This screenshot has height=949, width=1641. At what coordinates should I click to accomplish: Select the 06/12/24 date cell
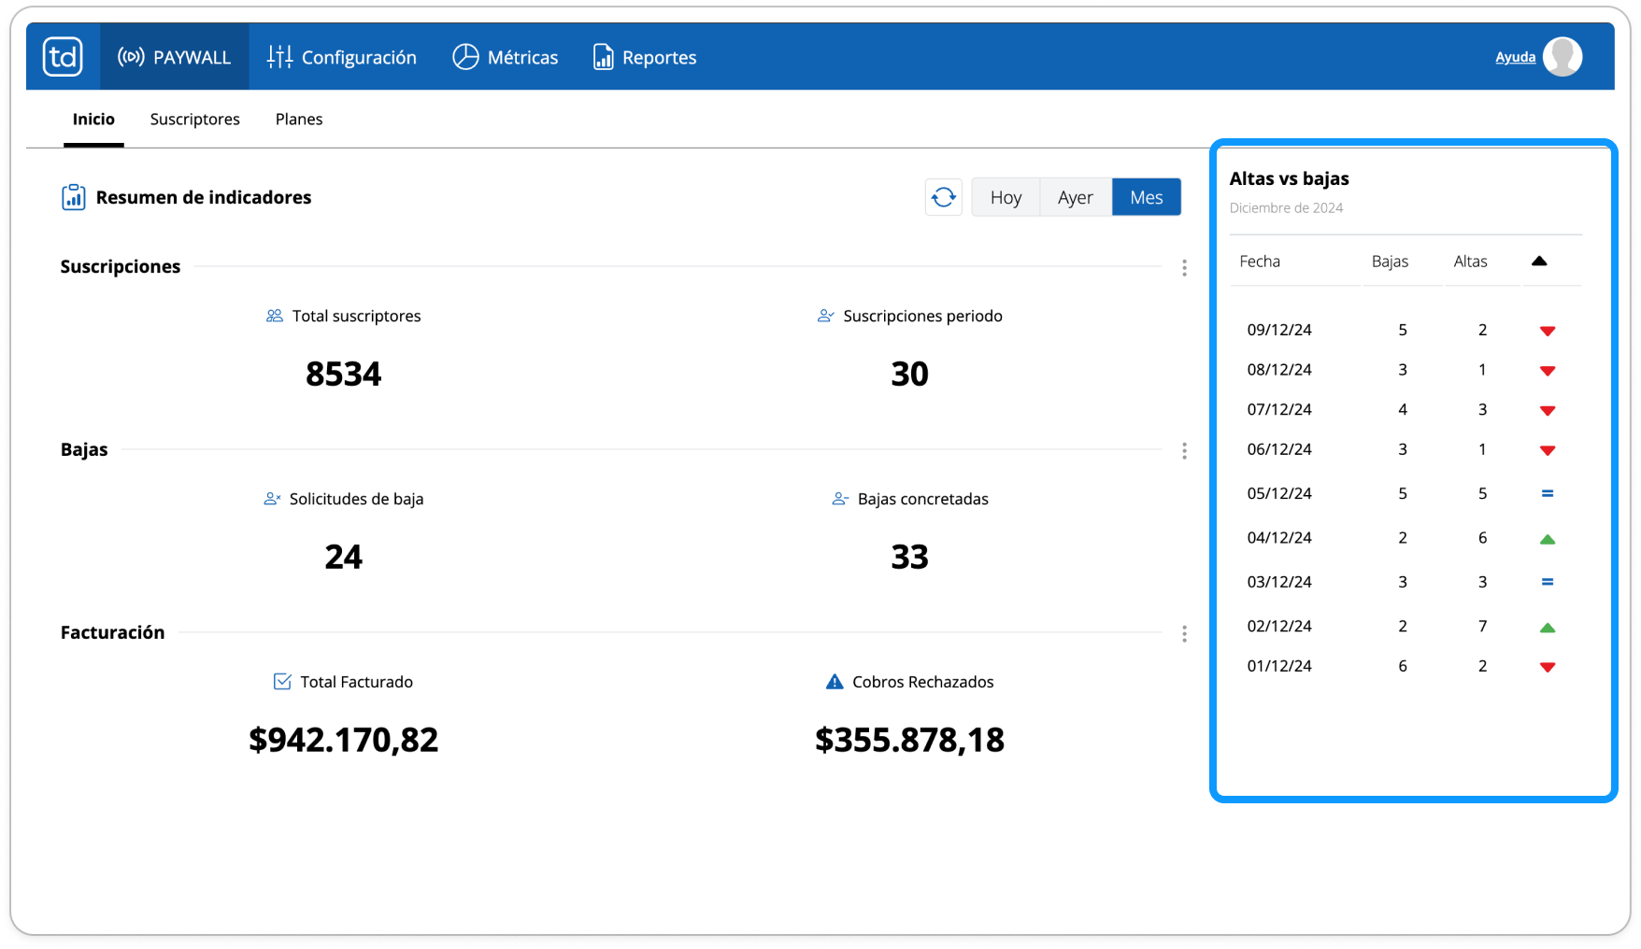pyautogui.click(x=1279, y=449)
